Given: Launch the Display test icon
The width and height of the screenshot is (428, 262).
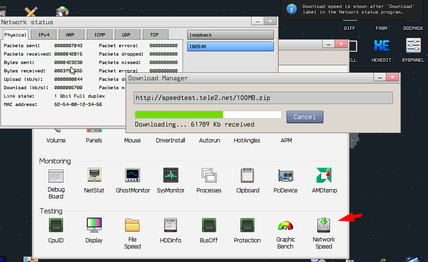Looking at the screenshot, I should click(x=94, y=226).
